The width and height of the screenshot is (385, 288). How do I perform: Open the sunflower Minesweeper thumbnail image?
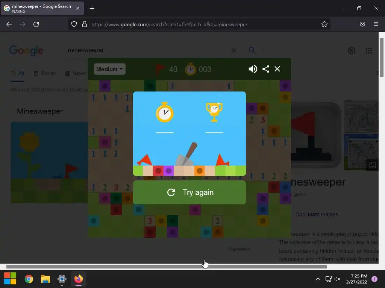click(x=49, y=162)
